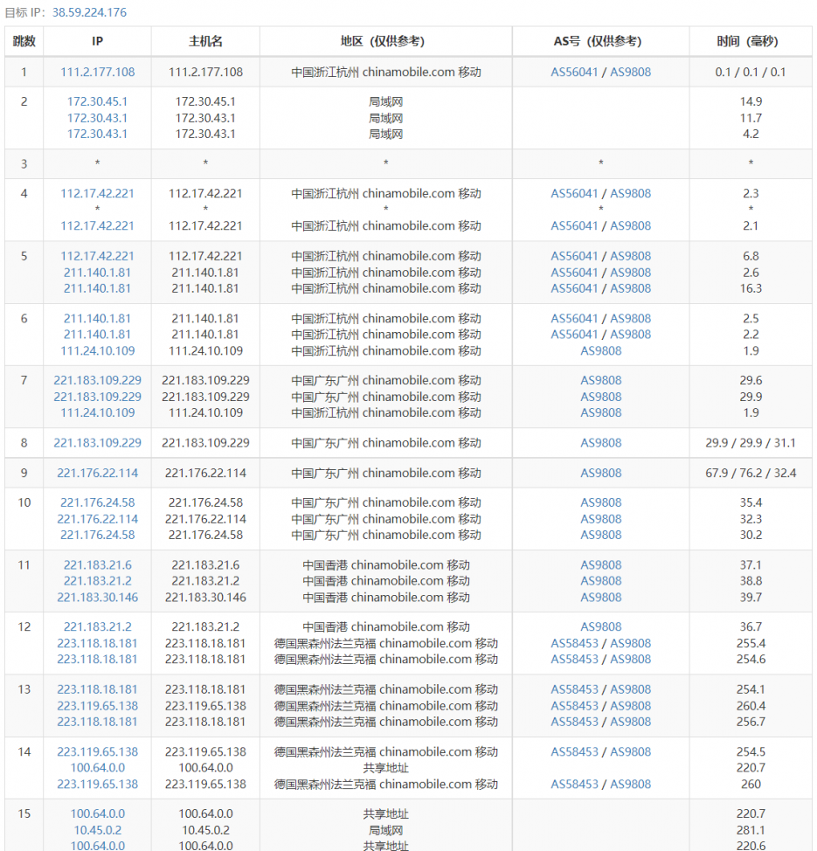Select the 30.2 time value in hop 10
Screen dimensions: 817x851
(x=751, y=535)
